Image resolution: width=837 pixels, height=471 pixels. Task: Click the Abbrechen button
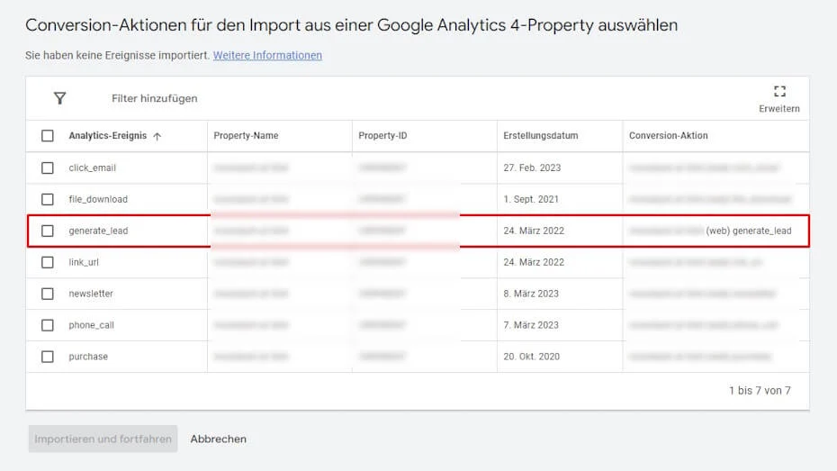pyautogui.click(x=219, y=439)
